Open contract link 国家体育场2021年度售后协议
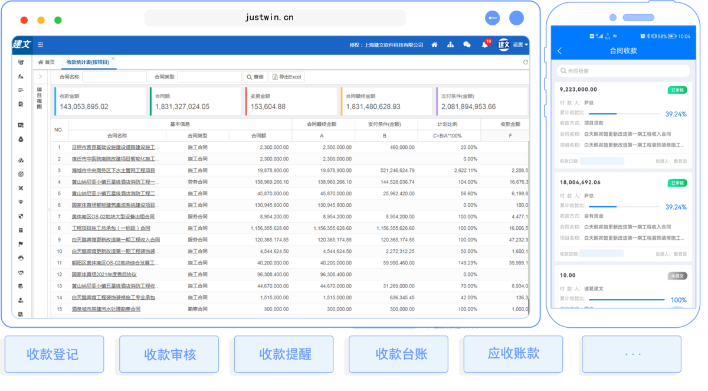The height and width of the screenshot is (391, 708). (x=104, y=275)
